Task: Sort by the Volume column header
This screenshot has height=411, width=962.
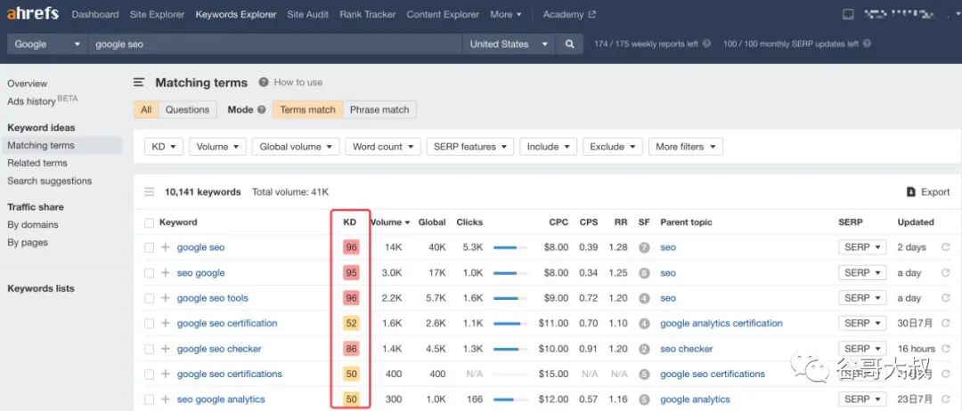Action: 389,222
